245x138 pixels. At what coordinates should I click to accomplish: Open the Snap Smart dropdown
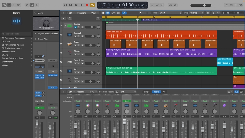(170, 13)
